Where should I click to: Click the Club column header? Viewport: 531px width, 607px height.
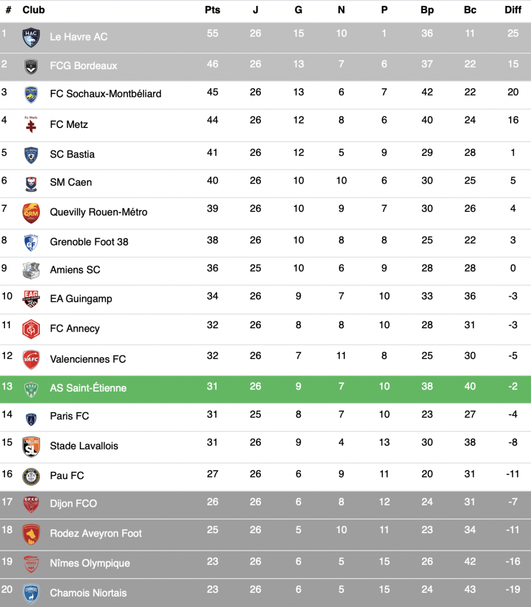click(x=33, y=10)
